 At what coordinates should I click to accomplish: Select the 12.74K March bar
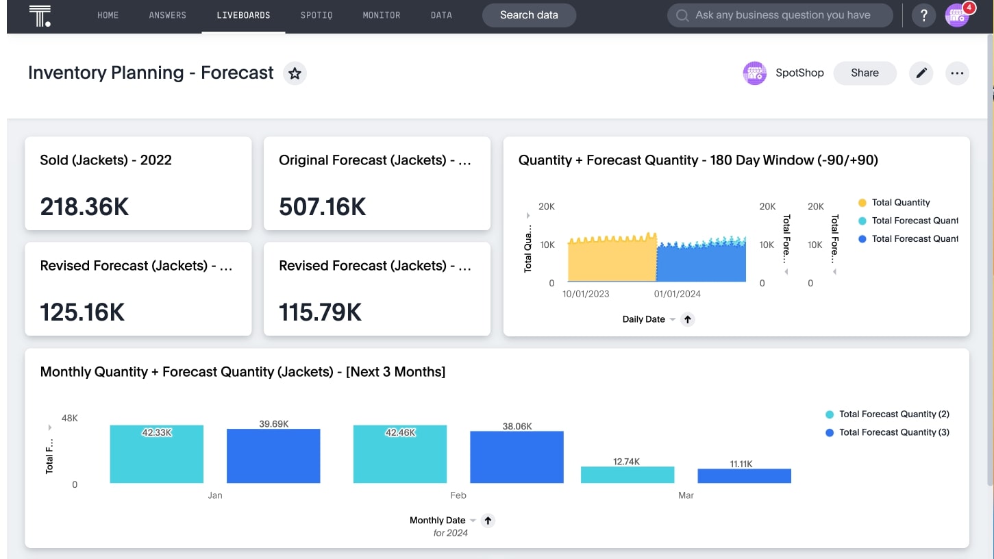(x=628, y=475)
